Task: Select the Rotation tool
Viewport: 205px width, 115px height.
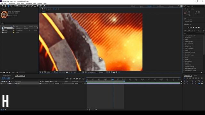Action: click(15, 6)
